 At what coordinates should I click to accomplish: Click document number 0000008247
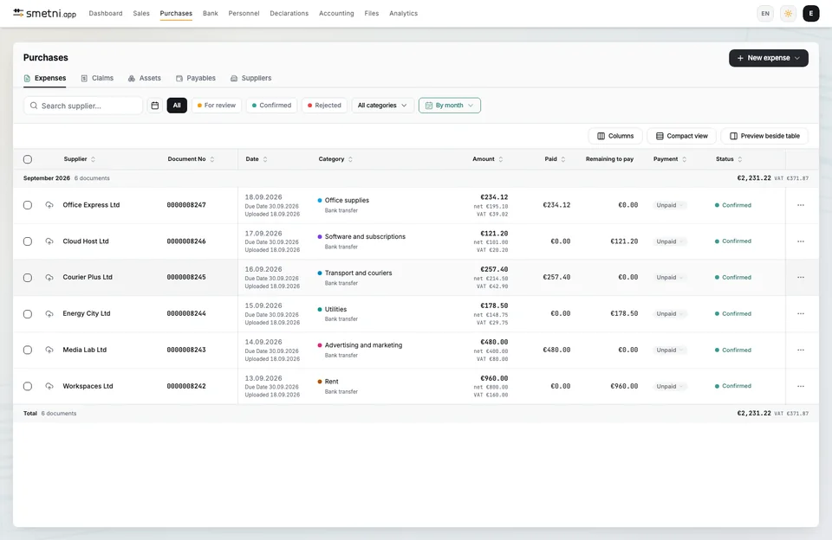click(186, 205)
